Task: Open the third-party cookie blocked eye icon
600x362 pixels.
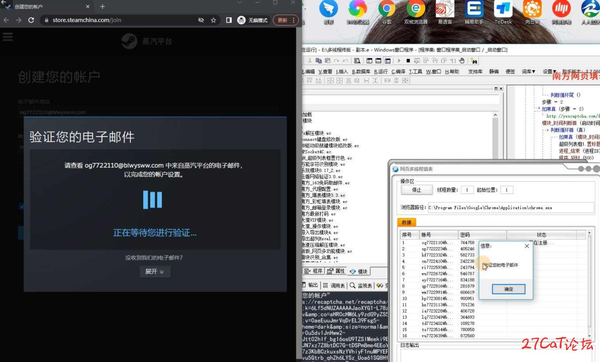Action: coord(201,20)
